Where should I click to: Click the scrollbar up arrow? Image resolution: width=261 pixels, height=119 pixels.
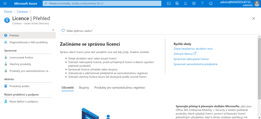[259, 36]
